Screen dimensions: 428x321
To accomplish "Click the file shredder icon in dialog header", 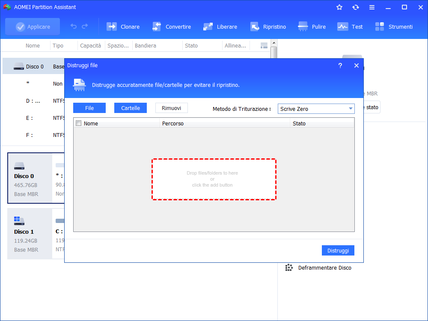I will coord(79,85).
